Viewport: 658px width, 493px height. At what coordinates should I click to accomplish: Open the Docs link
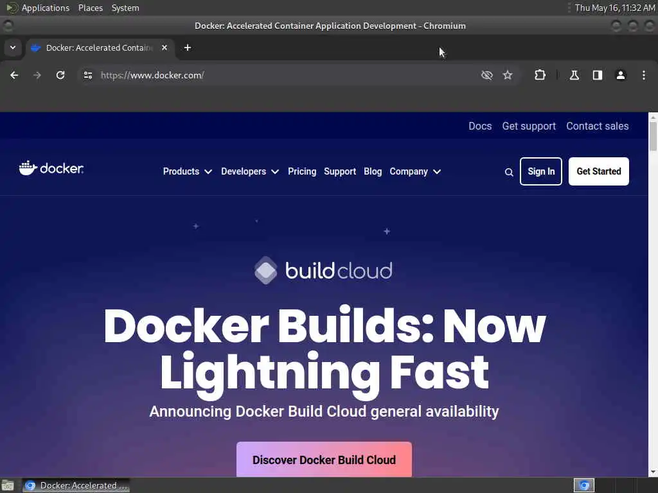pyautogui.click(x=480, y=126)
